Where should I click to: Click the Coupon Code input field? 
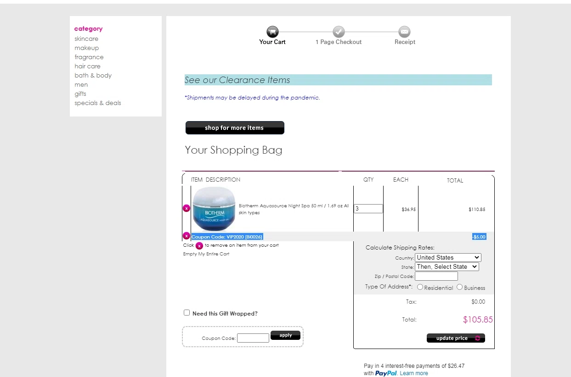pos(253,338)
